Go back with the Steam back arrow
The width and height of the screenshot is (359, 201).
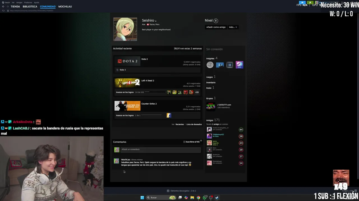click(x=3, y=6)
